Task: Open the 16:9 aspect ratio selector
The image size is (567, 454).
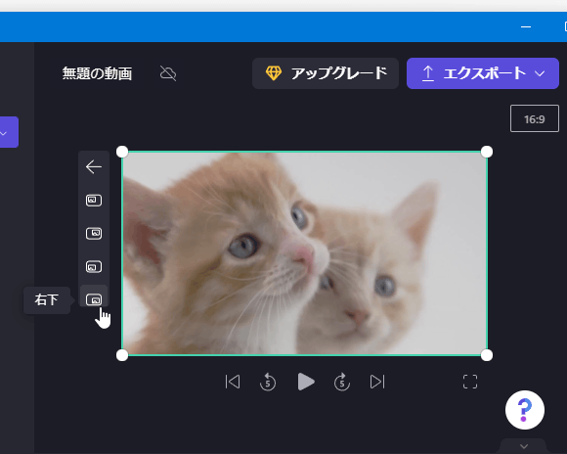Action: 535,118
